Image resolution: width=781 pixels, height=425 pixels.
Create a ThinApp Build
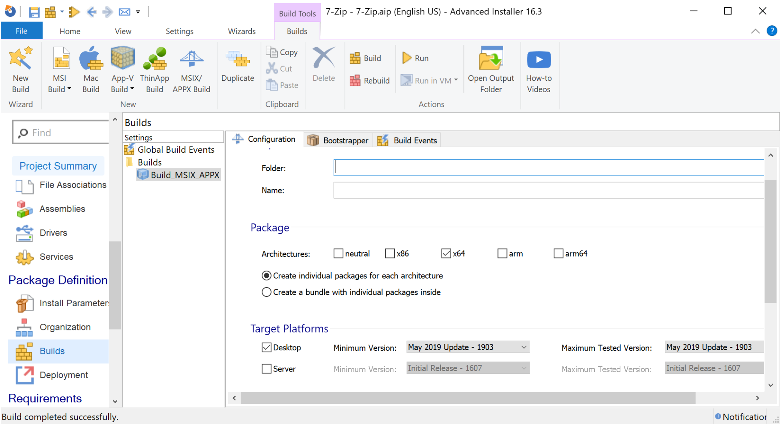coord(154,70)
